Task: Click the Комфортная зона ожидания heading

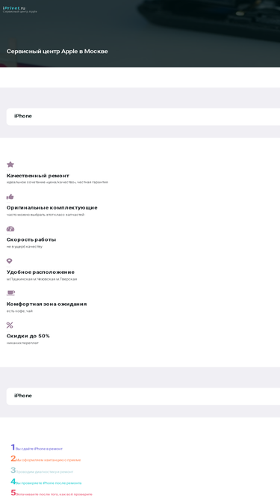Action: click(x=46, y=304)
